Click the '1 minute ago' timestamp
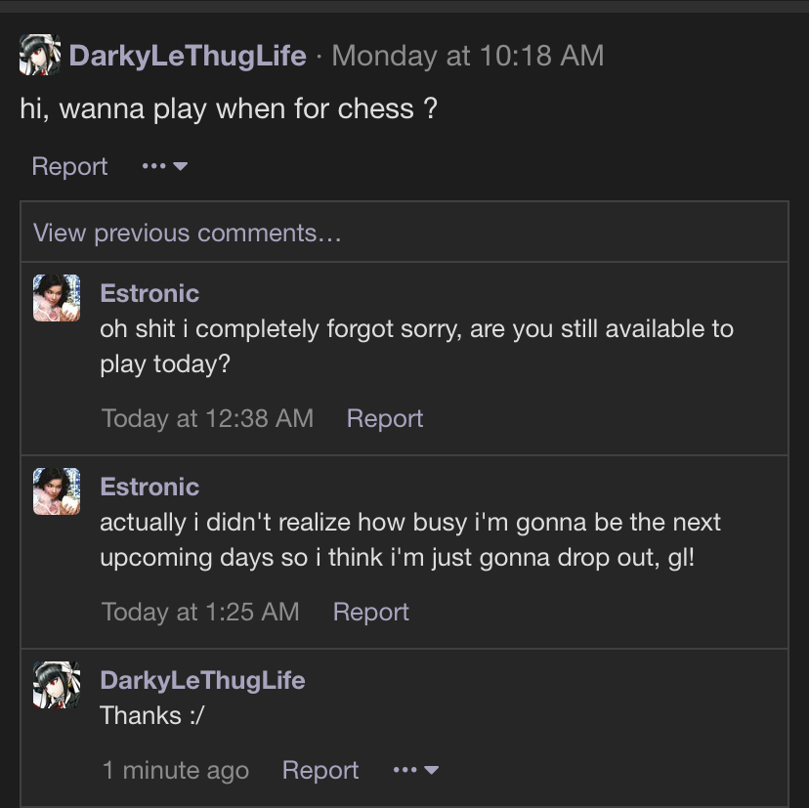Image resolution: width=809 pixels, height=808 pixels. pos(176,770)
